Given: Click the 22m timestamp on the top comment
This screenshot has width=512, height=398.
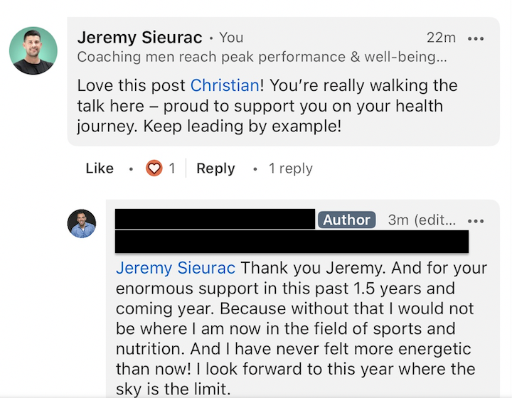Looking at the screenshot, I should click(441, 38).
